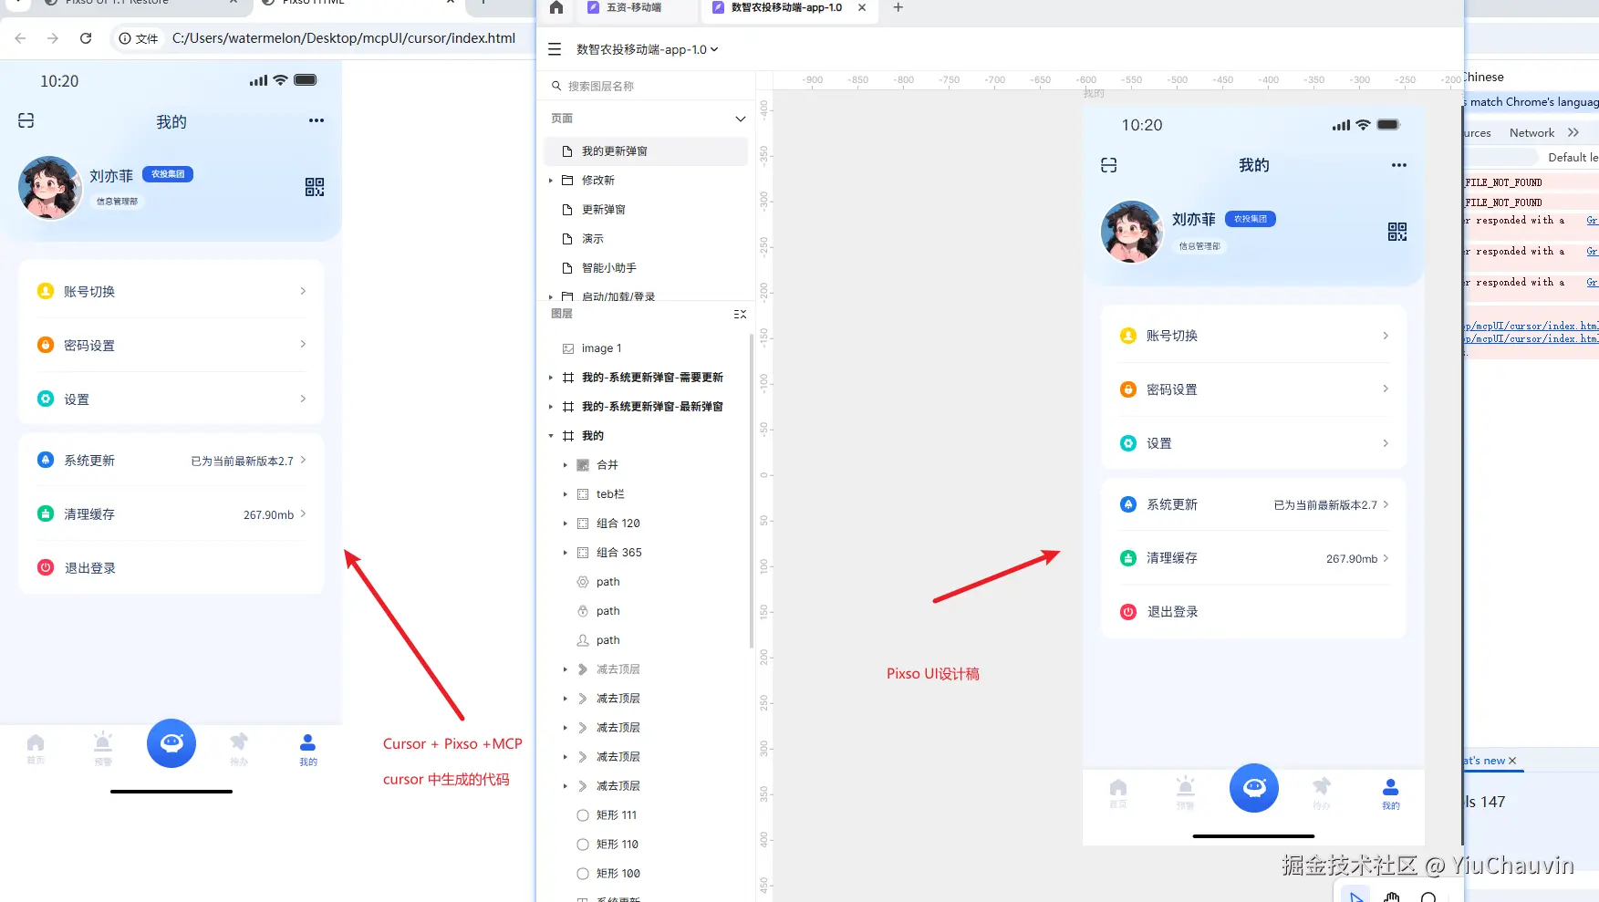Collapse the 页面 pages section
The height and width of the screenshot is (902, 1599).
pyautogui.click(x=740, y=119)
